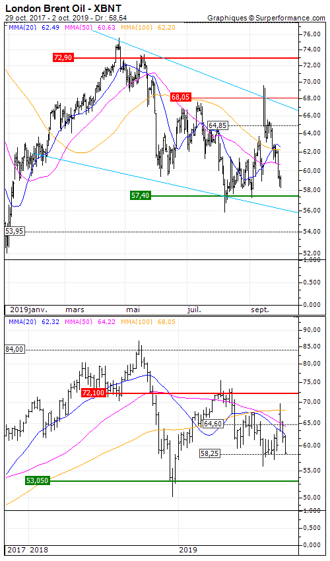Viewport: 330px width, 561px height.
Task: Click the 76,00 price axis value
Action: coord(312,34)
